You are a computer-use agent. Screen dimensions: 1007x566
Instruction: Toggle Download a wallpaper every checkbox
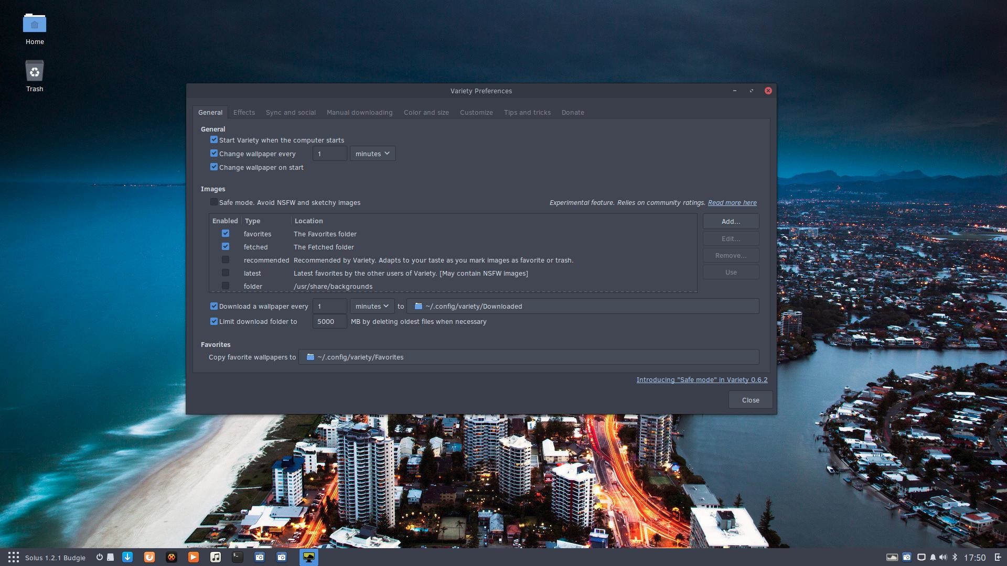coord(213,306)
